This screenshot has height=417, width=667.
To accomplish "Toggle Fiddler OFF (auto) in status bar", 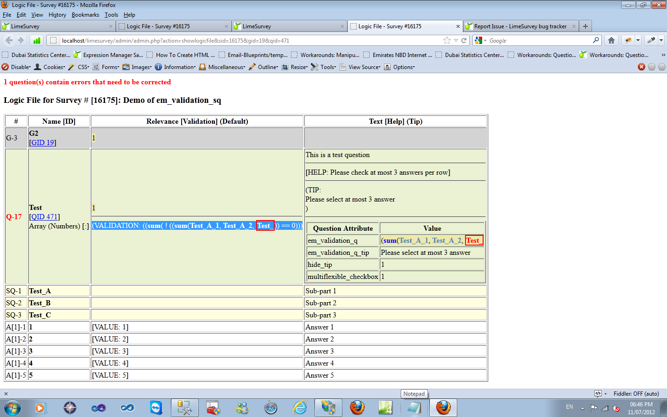I will [x=636, y=393].
